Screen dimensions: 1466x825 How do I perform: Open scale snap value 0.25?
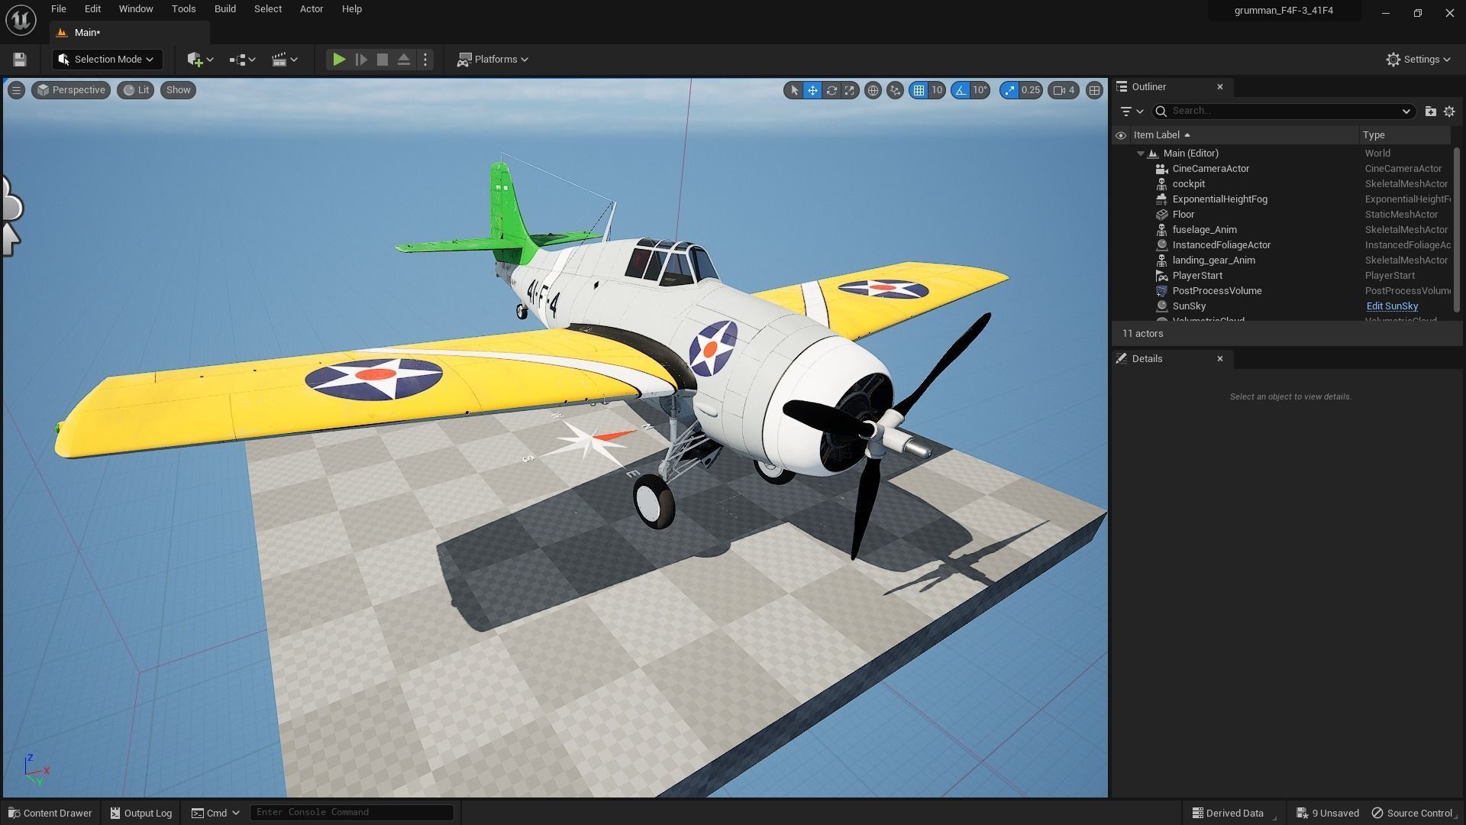tap(1031, 90)
